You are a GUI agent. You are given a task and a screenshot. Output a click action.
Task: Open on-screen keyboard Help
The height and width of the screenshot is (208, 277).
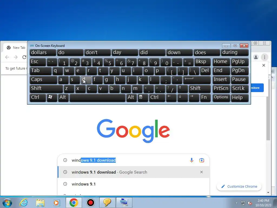click(x=240, y=98)
